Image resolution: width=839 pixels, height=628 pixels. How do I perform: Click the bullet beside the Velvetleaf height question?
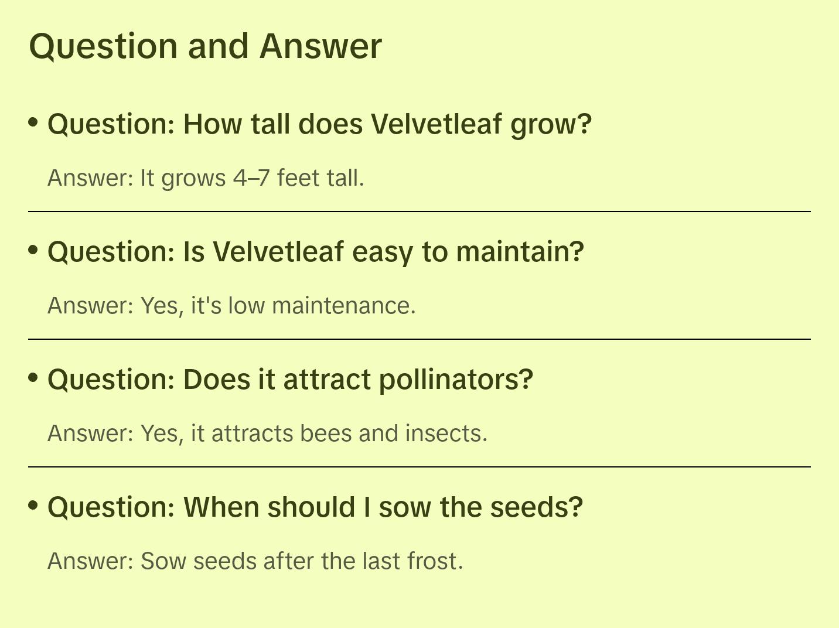[x=33, y=122]
